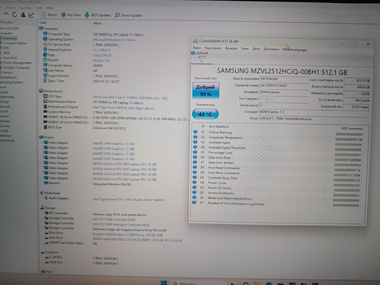Screen dimensions: 380x285
Task: Select IPMI in the sidebar tree
Action: [6, 53]
